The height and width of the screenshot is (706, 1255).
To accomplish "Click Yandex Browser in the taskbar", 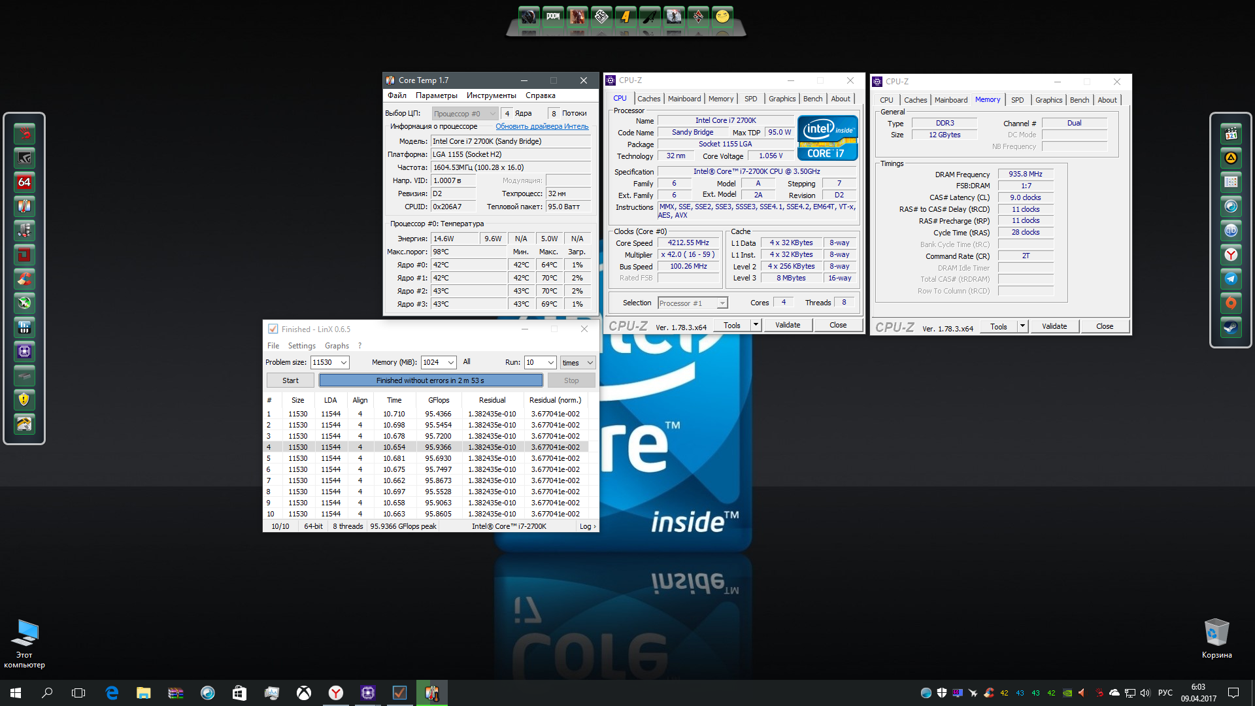I will 336,693.
